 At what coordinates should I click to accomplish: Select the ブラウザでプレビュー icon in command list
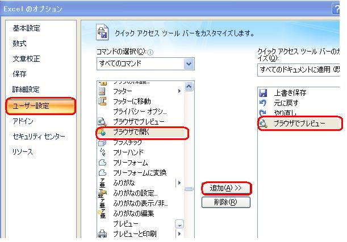point(102,122)
